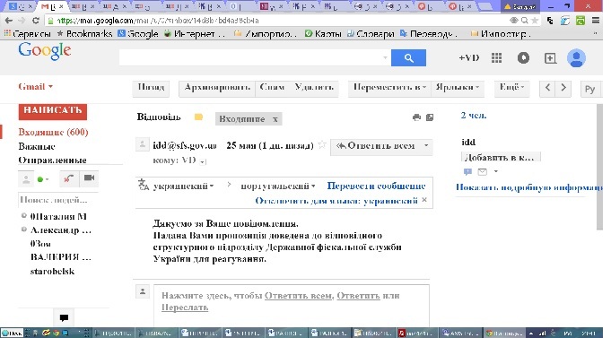Click the Поиск людей input field

[x=57, y=200]
